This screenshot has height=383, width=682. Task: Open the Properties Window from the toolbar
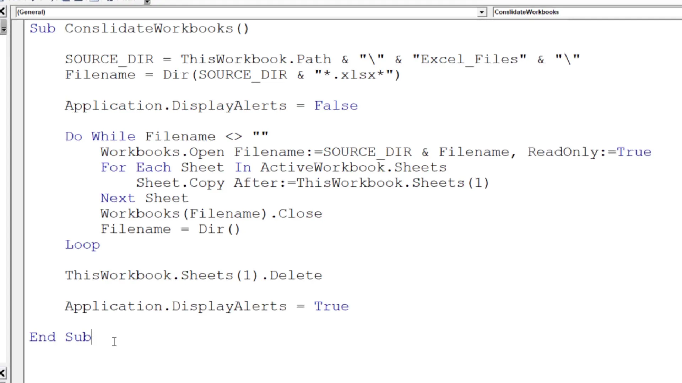click(x=79, y=1)
